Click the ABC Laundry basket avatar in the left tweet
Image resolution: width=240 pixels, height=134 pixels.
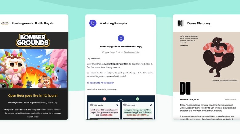pos(91,105)
